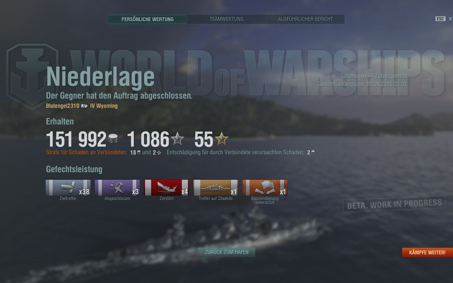
Task: Click the ESC key indicator
Action: tap(440, 19)
